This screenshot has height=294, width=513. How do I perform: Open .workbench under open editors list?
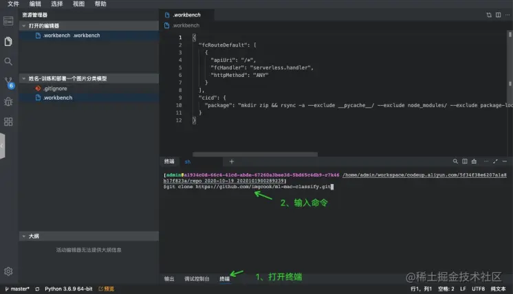(89, 36)
